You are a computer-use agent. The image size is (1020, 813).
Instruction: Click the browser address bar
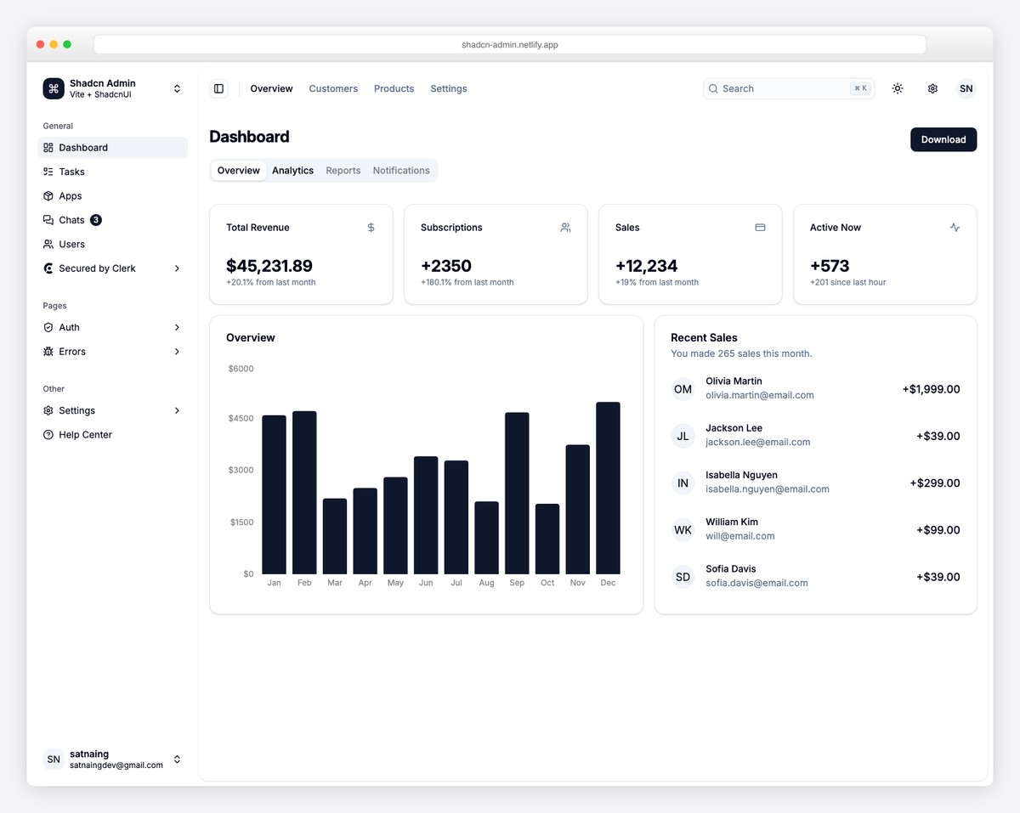pos(510,43)
